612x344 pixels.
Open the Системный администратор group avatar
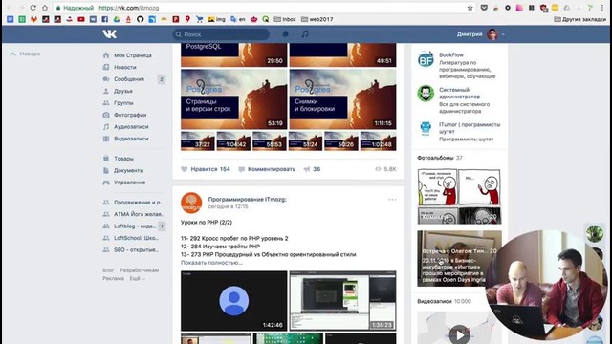426,94
